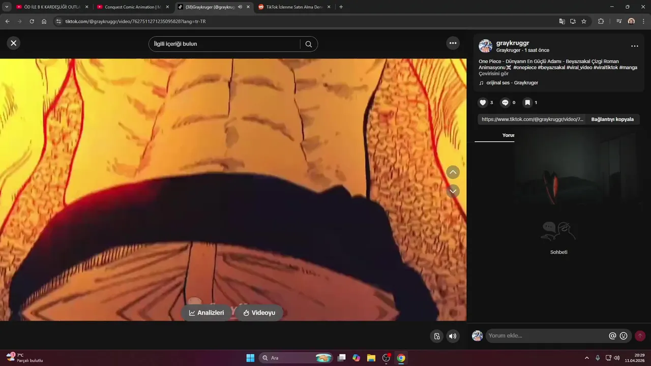Open the system tray volume icon
Image resolution: width=651 pixels, height=366 pixels.
click(x=617, y=358)
